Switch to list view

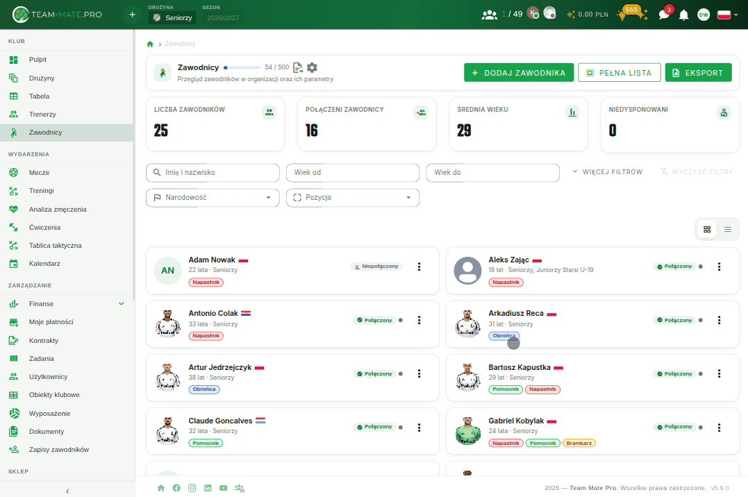(x=727, y=230)
